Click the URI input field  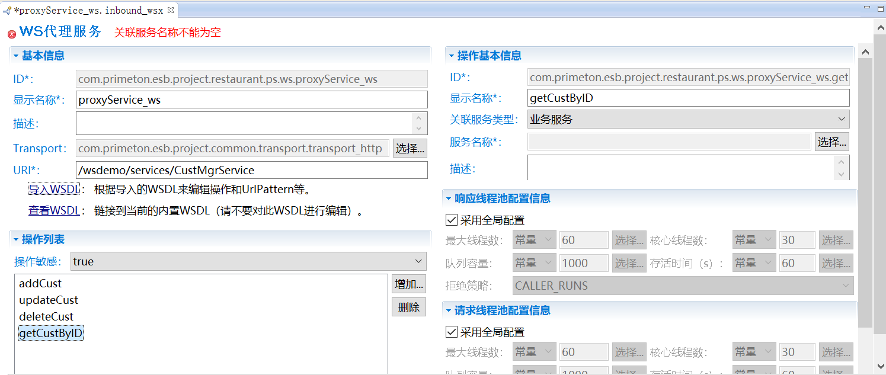[x=251, y=170]
